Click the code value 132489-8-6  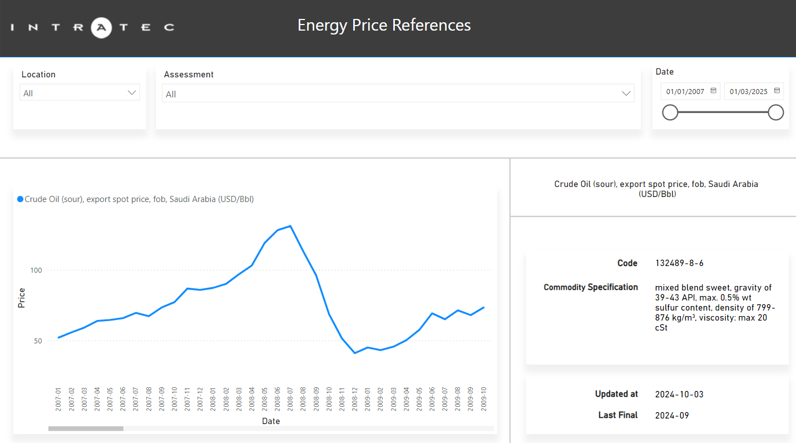pos(679,263)
